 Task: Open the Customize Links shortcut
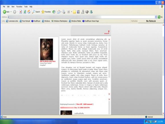coord(12,21)
